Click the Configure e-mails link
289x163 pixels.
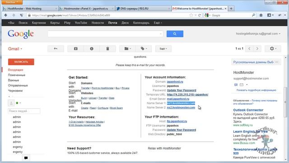coord(103,108)
